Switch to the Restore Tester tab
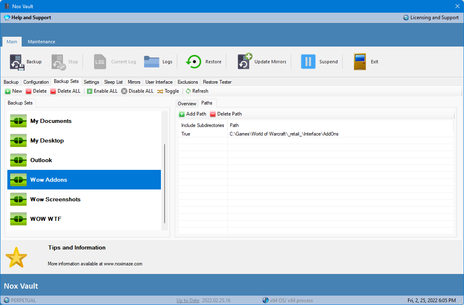This screenshot has height=305, width=464. point(217,82)
